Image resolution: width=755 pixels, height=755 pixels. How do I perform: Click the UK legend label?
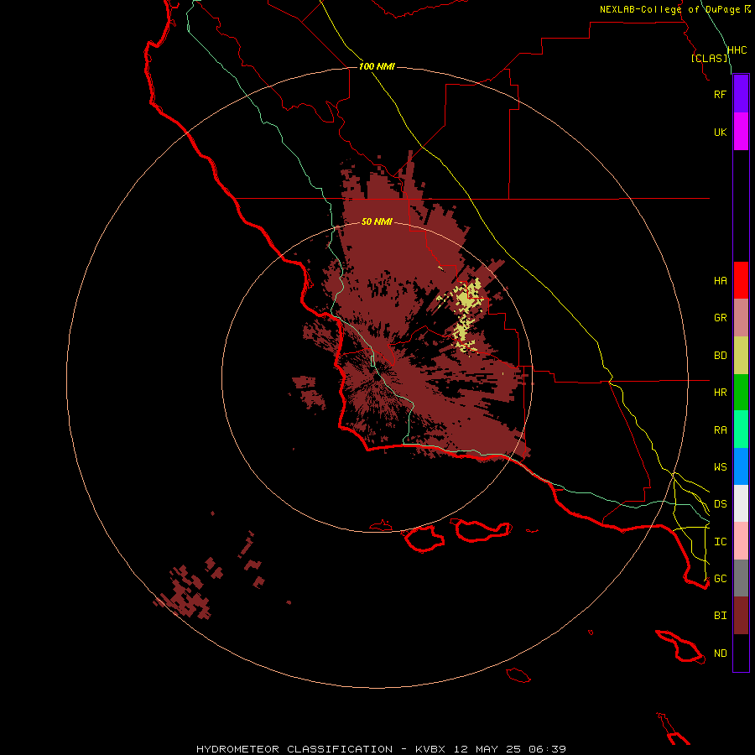[x=720, y=132]
